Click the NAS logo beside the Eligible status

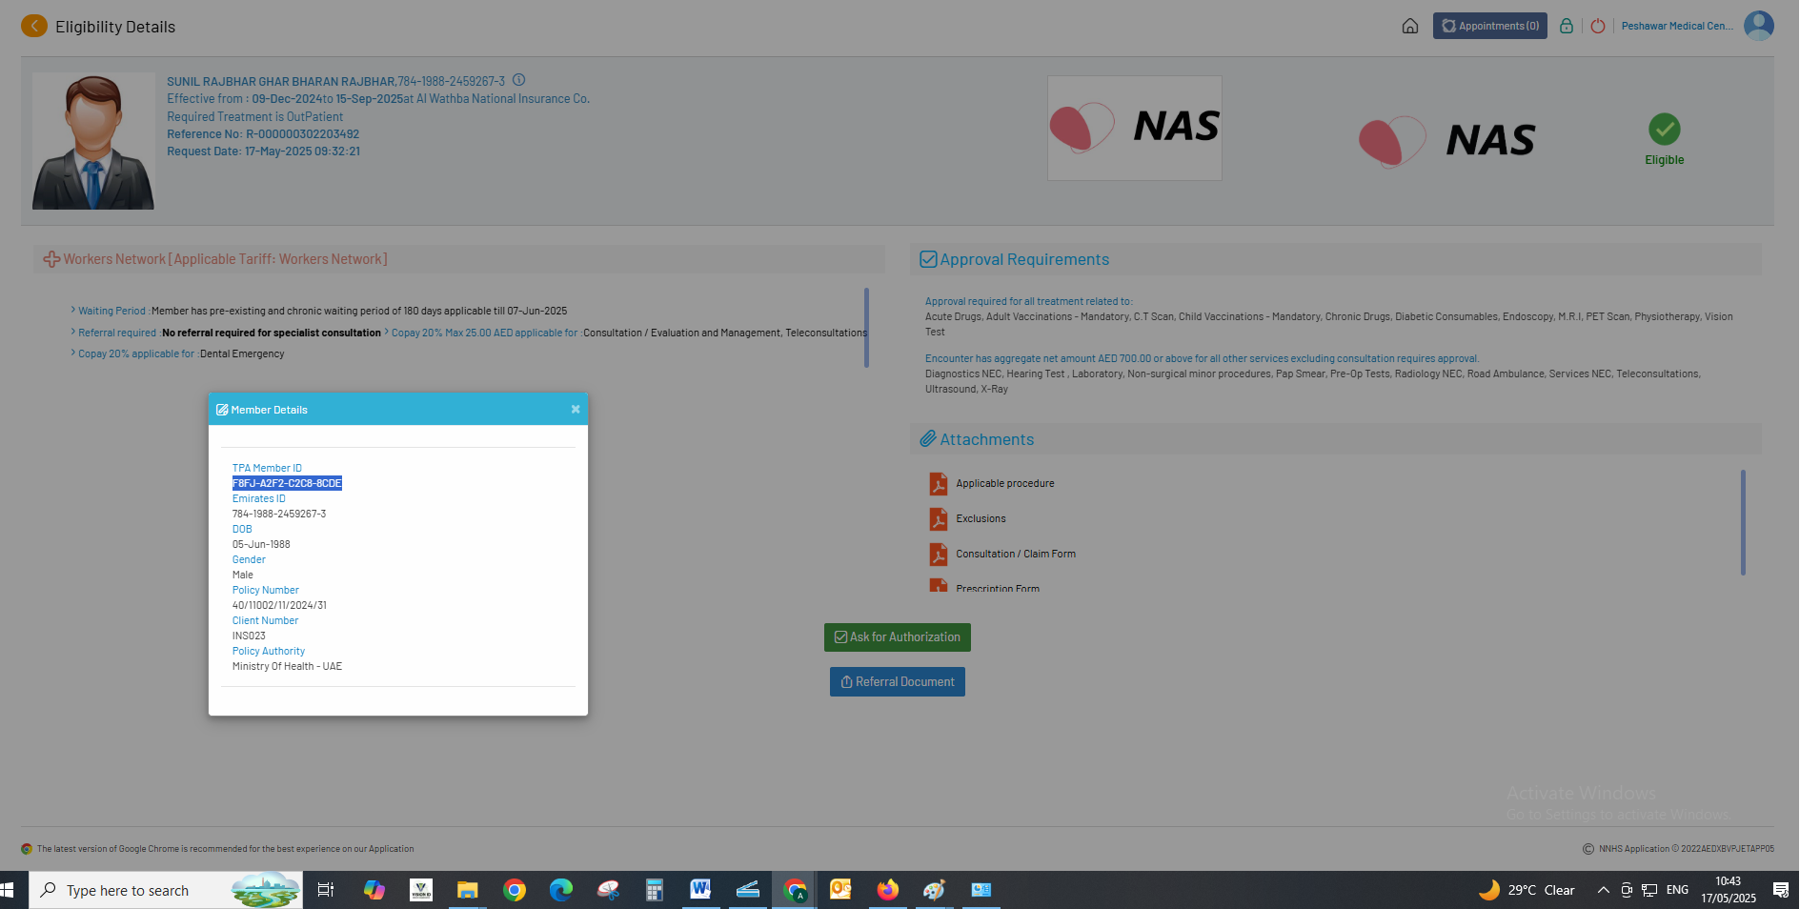(x=1446, y=141)
